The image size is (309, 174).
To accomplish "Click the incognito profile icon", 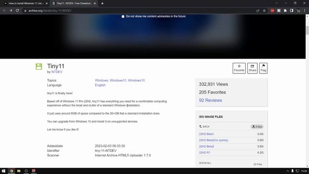I will click(x=298, y=11).
